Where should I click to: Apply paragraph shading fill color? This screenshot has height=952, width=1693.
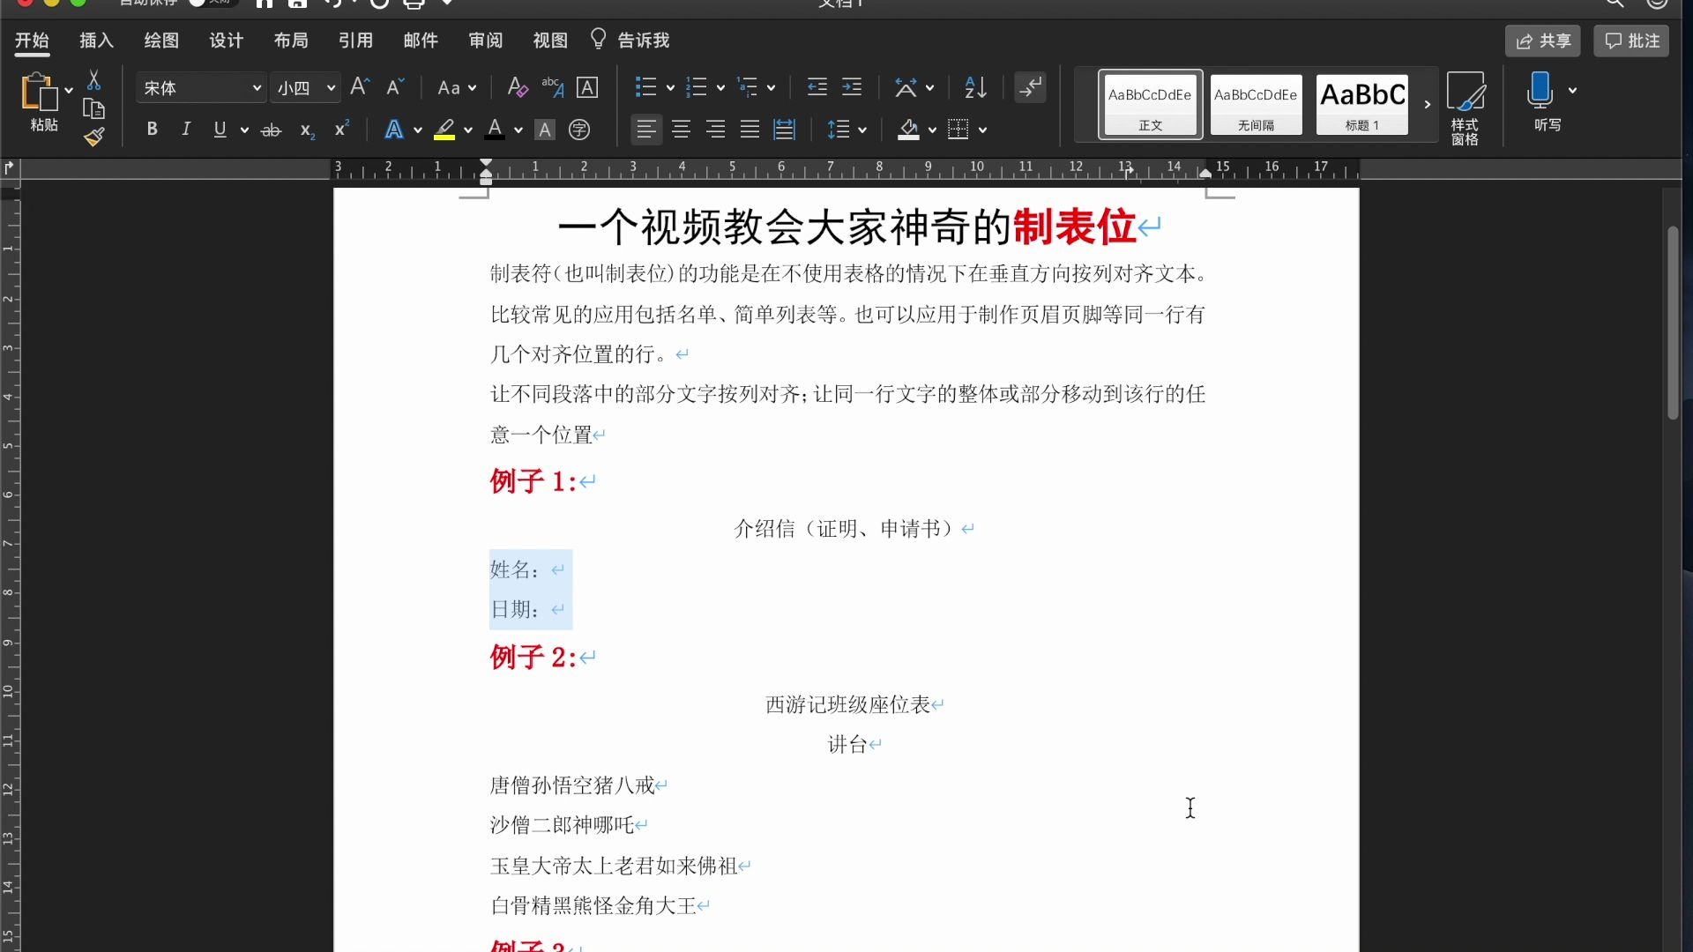pyautogui.click(x=908, y=130)
